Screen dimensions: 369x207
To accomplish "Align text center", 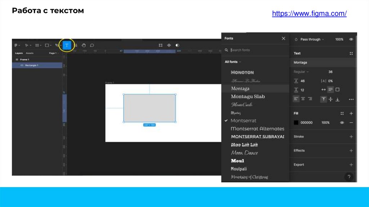I will pos(303,99).
